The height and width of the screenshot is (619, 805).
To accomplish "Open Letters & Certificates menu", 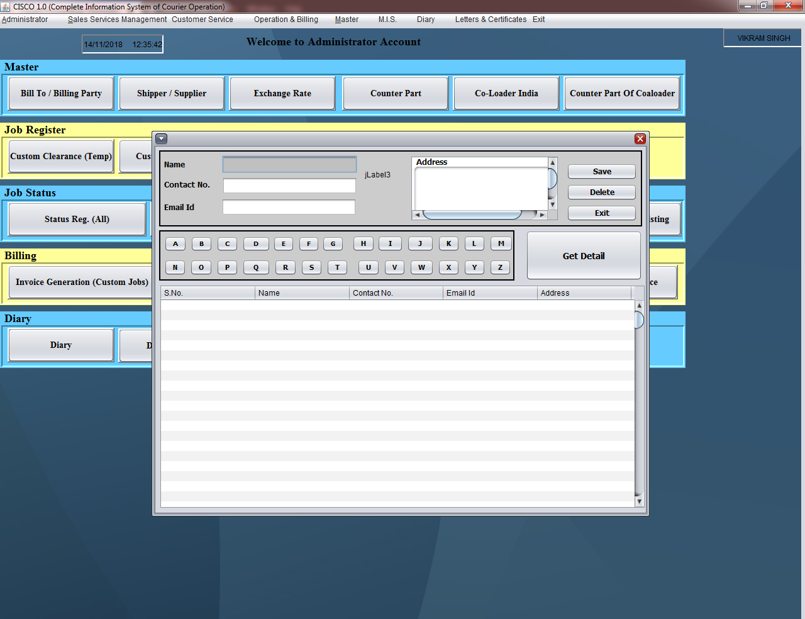I will click(491, 20).
